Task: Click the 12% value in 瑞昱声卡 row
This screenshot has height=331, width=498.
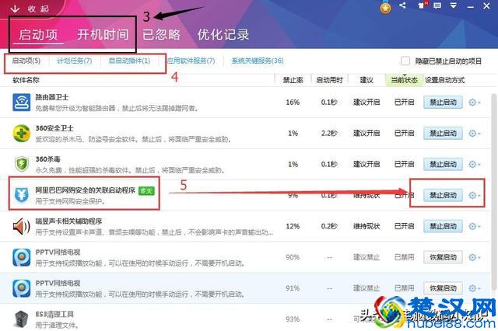Action: click(x=293, y=226)
